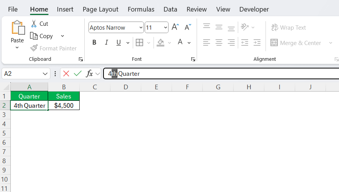Expand formula bar fx dropdown arrow
The width and height of the screenshot is (339, 192).
[x=98, y=74]
